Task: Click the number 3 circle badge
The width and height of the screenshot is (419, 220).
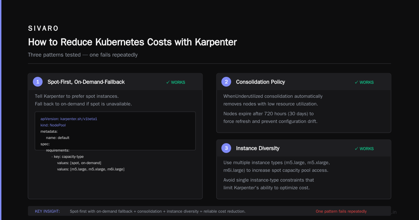Action: (x=226, y=148)
